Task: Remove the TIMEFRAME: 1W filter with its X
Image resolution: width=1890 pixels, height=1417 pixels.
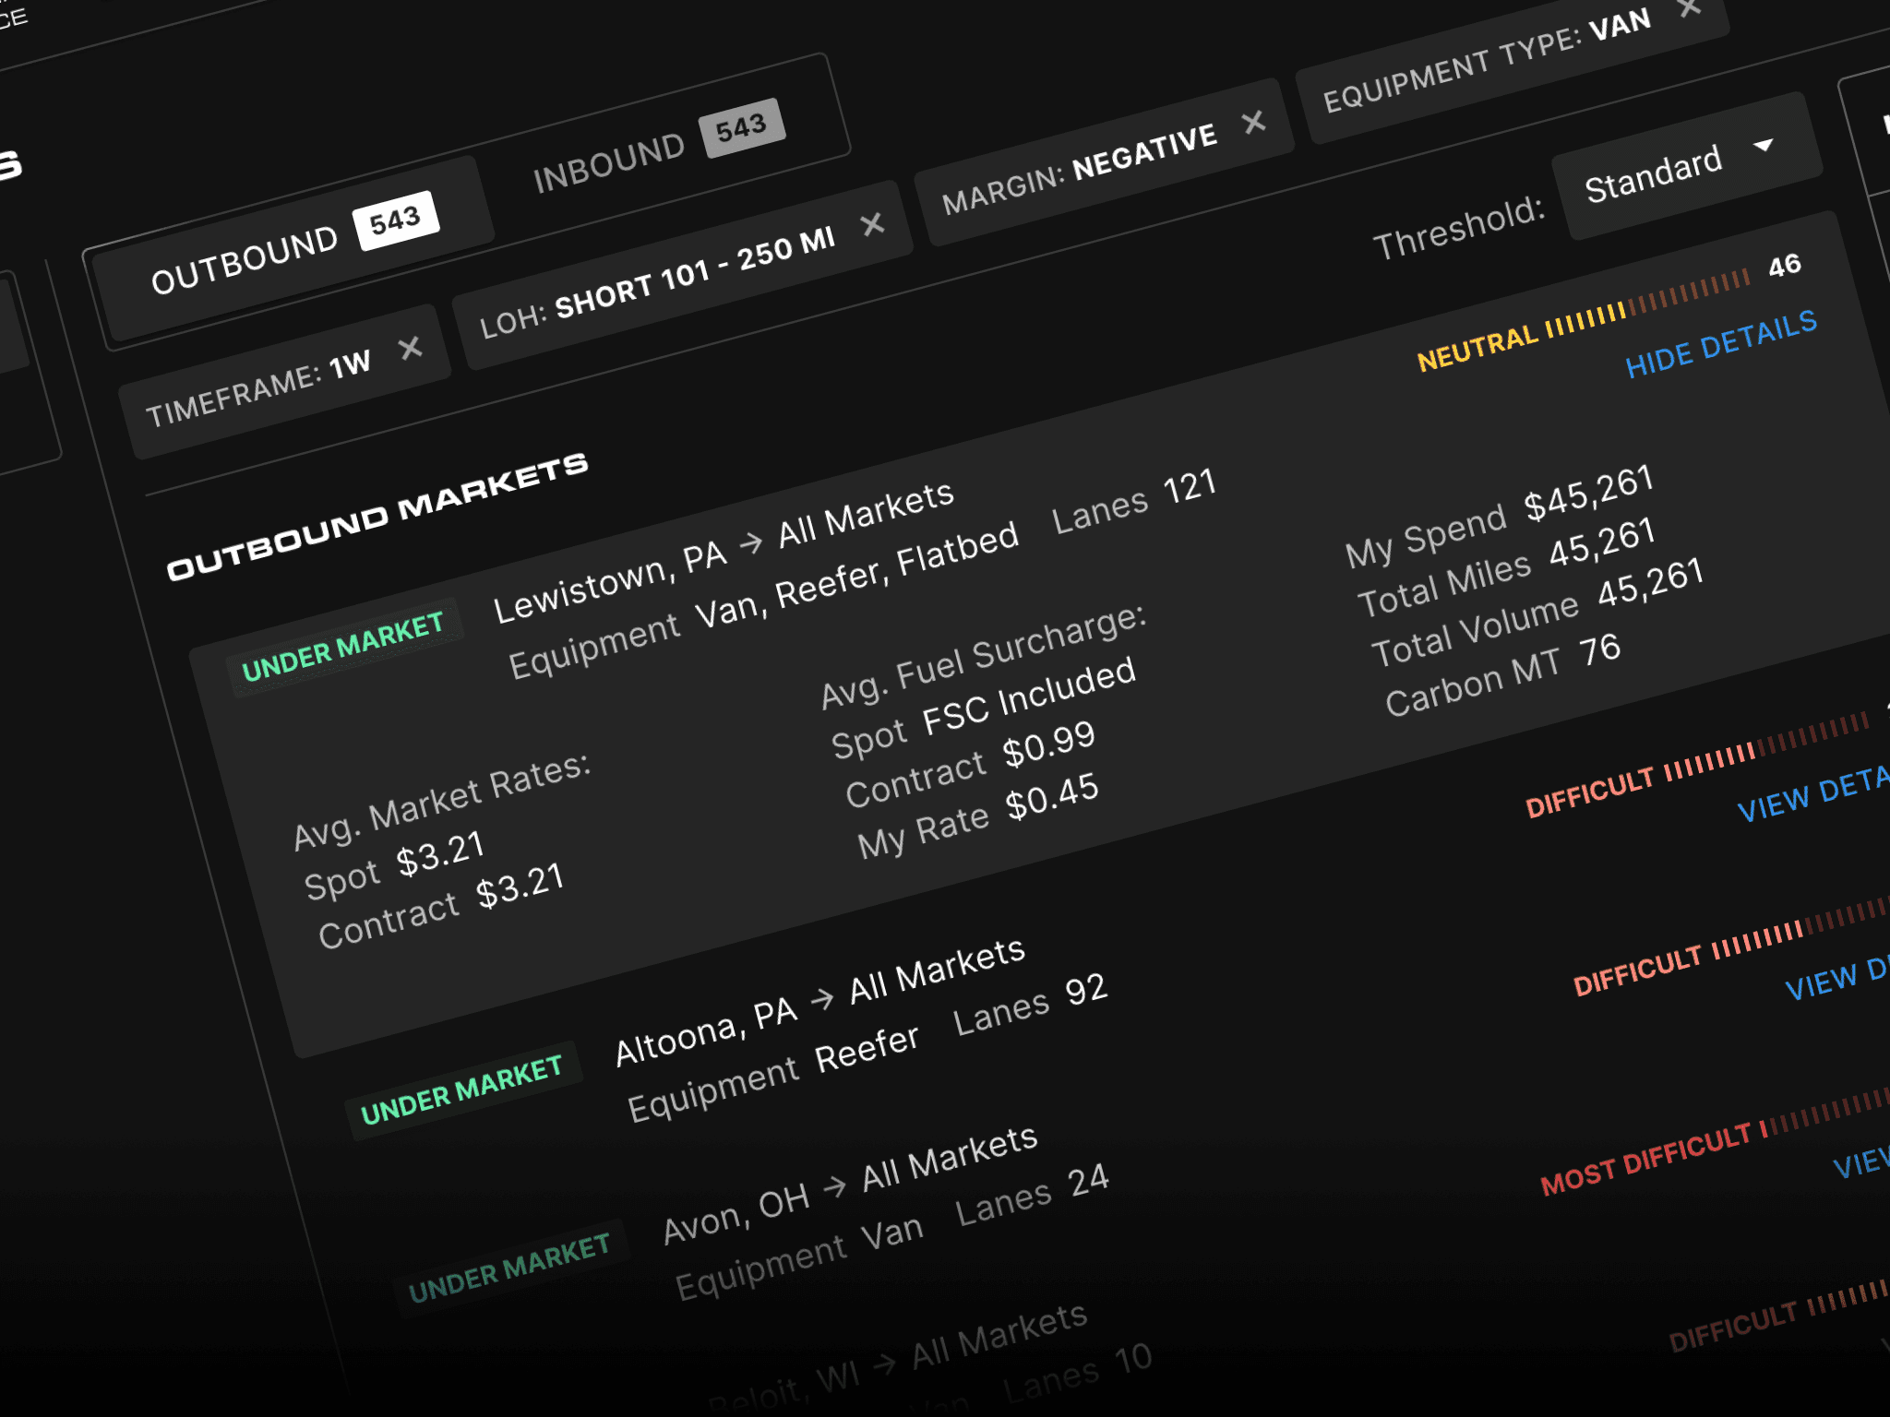Action: 410,348
